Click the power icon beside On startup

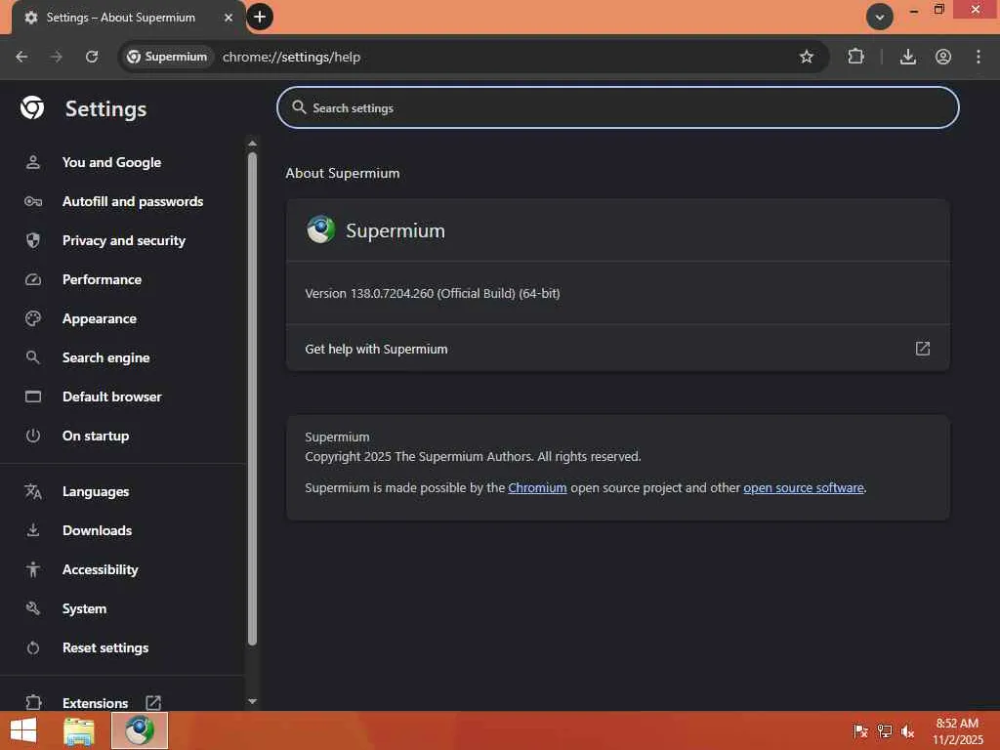pyautogui.click(x=33, y=436)
